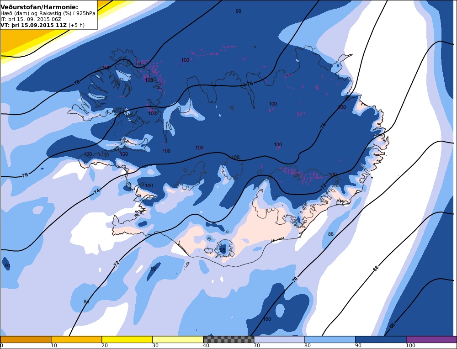Viewport: 457px width, 349px height.
Task: Pick the light blue 80–90 legend swatch
Action: pyautogui.click(x=330, y=339)
